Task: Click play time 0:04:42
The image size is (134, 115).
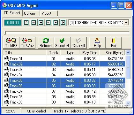Action: (90, 91)
